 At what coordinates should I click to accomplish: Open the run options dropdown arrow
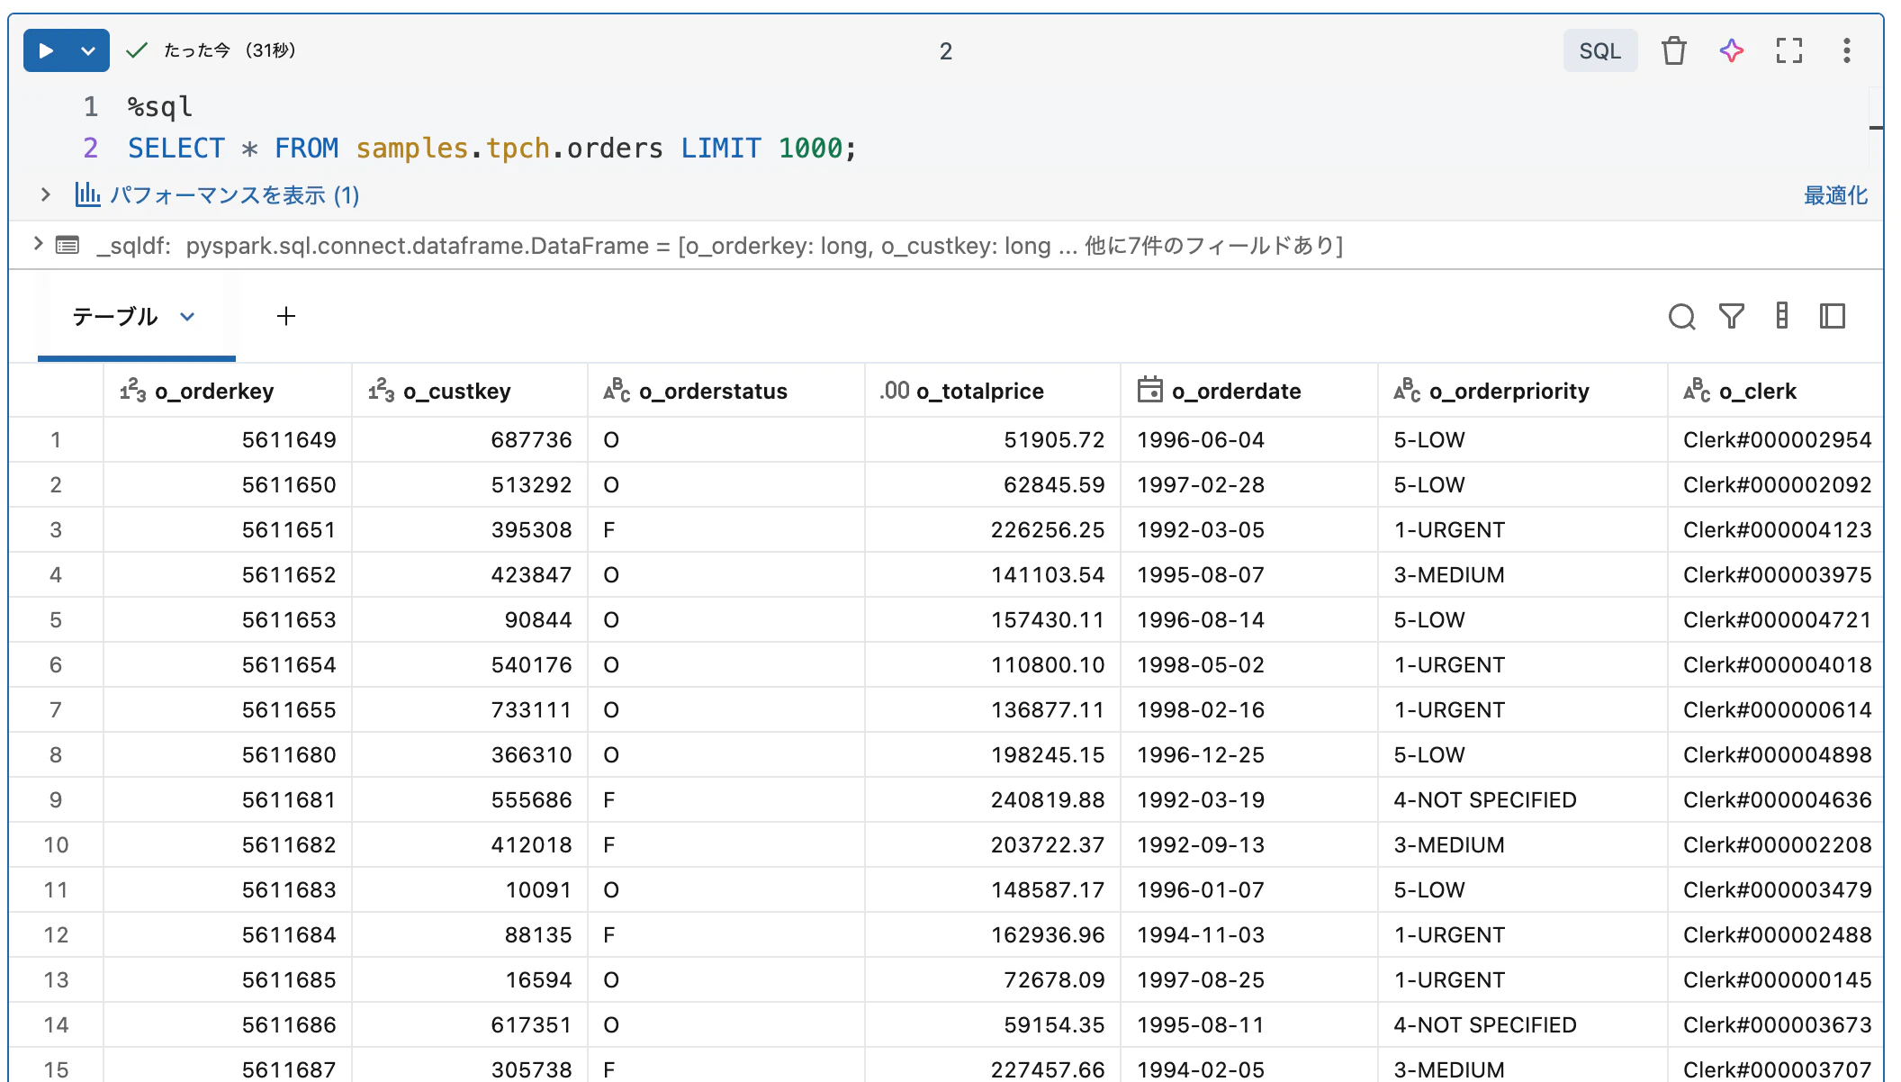coord(88,51)
